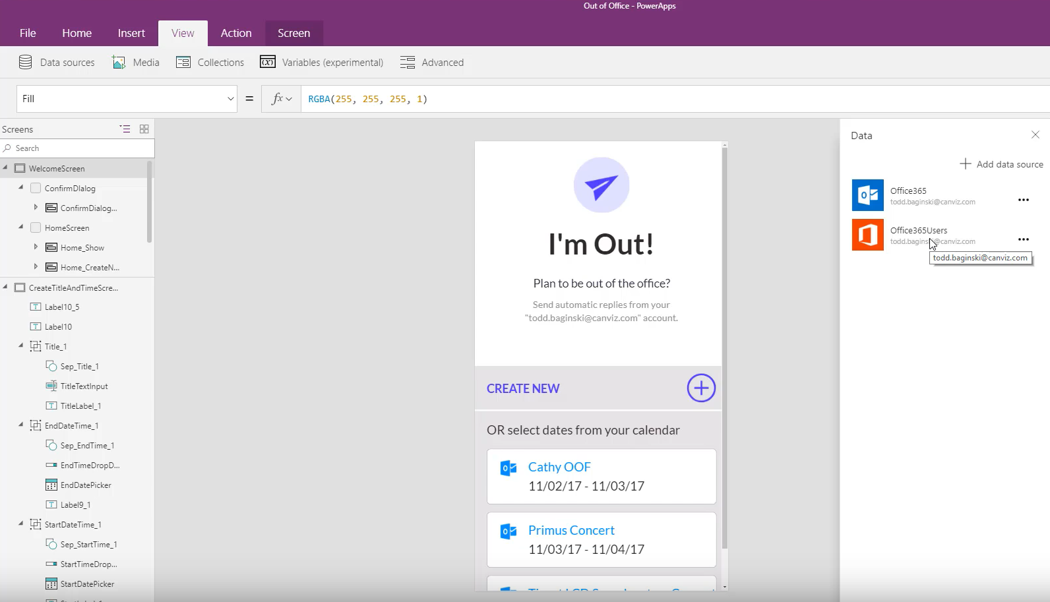Expand the fx formula options dropdown

pyautogui.click(x=282, y=99)
